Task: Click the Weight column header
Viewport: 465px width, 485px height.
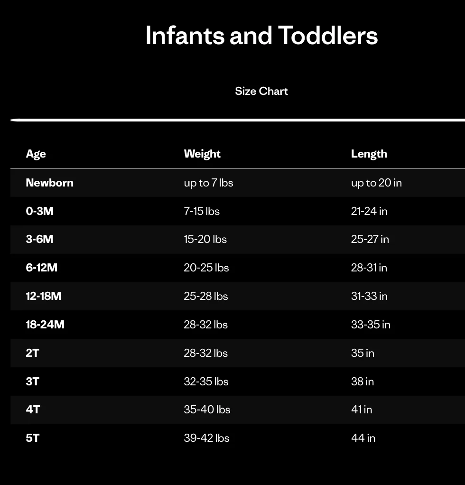Action: (202, 154)
